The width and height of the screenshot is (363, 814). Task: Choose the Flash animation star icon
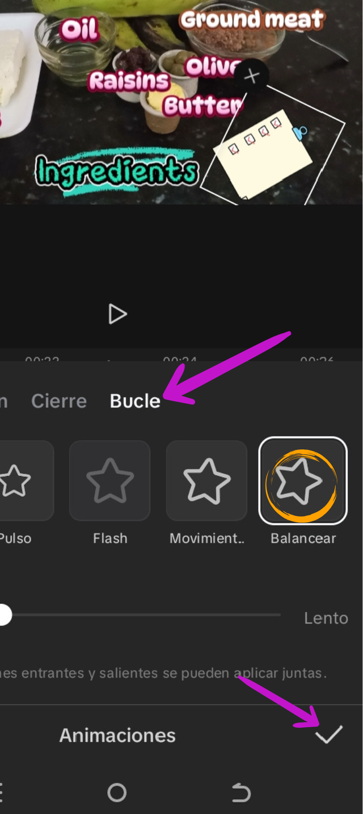110,481
